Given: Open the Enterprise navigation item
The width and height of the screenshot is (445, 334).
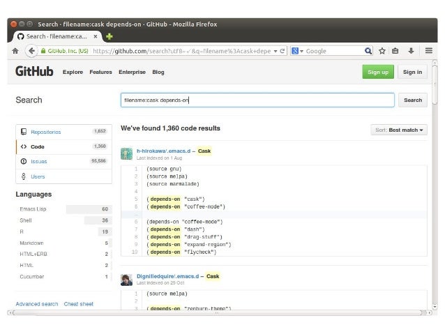Looking at the screenshot, I should (132, 72).
